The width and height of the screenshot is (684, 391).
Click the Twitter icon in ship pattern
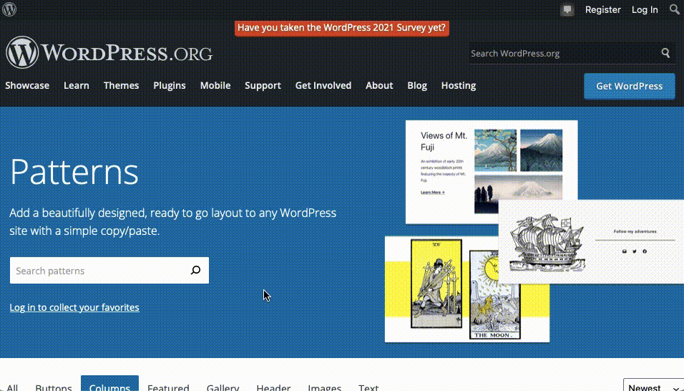click(634, 251)
